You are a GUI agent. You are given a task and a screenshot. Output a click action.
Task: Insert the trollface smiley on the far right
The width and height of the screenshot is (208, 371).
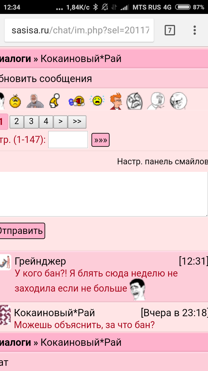pos(178,101)
